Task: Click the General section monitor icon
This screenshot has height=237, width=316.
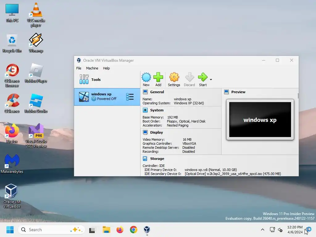Action: click(145, 92)
